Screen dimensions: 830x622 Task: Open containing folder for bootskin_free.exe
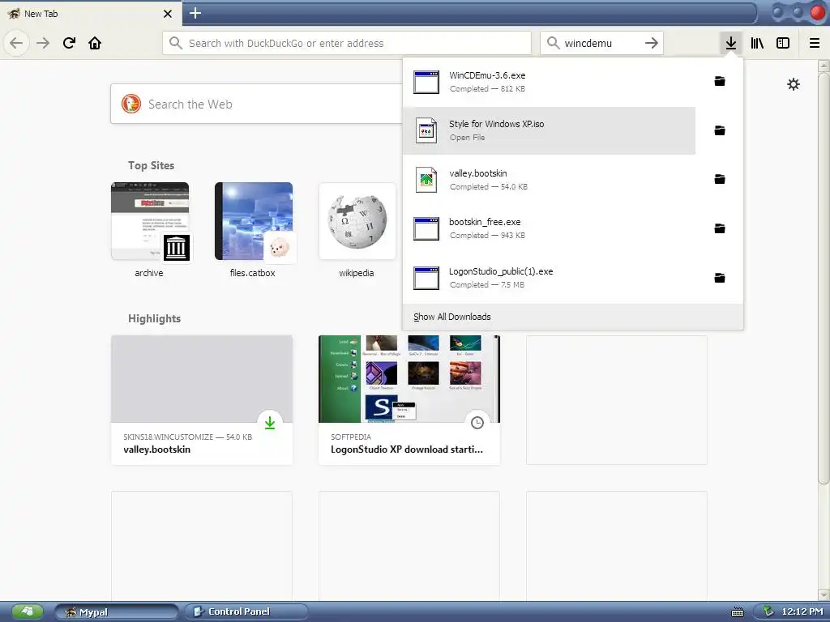[x=720, y=228]
